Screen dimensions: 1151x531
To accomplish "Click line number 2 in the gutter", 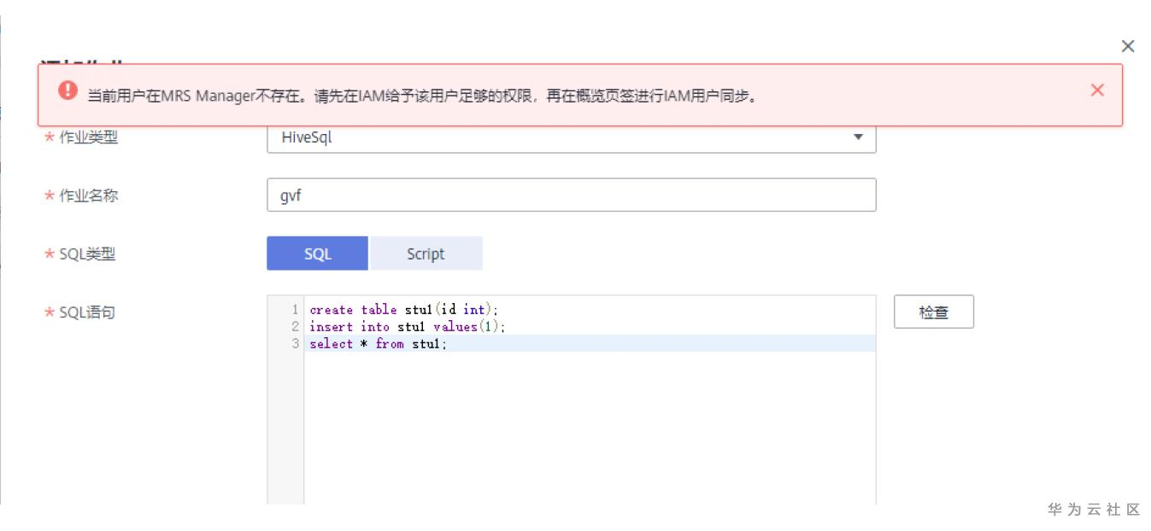I will pos(295,327).
